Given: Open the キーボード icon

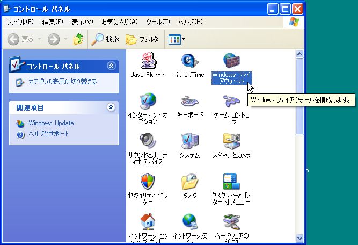Looking at the screenshot, I should (x=189, y=101).
